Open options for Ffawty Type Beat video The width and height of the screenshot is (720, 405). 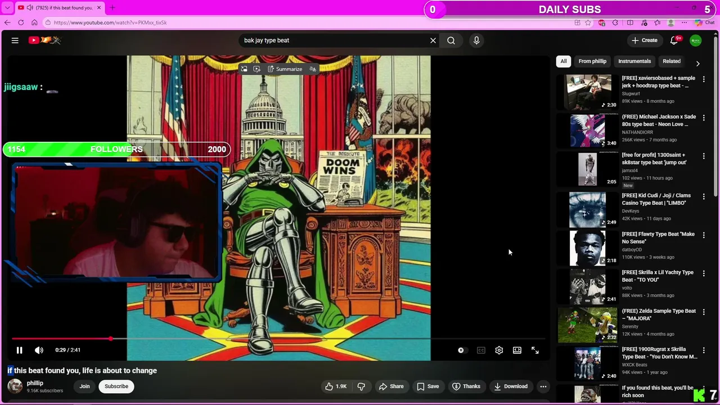(704, 235)
